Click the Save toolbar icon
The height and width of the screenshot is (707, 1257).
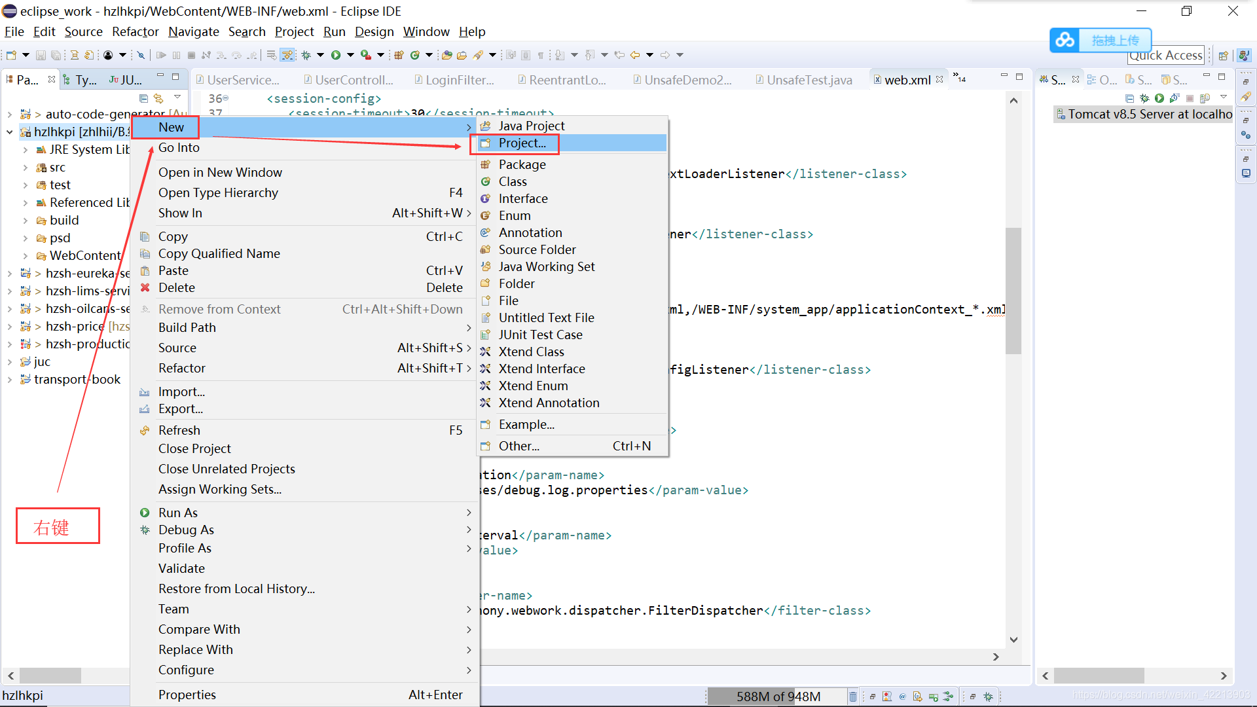(x=41, y=55)
